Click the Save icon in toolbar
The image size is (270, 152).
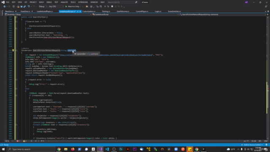tap(22, 7)
